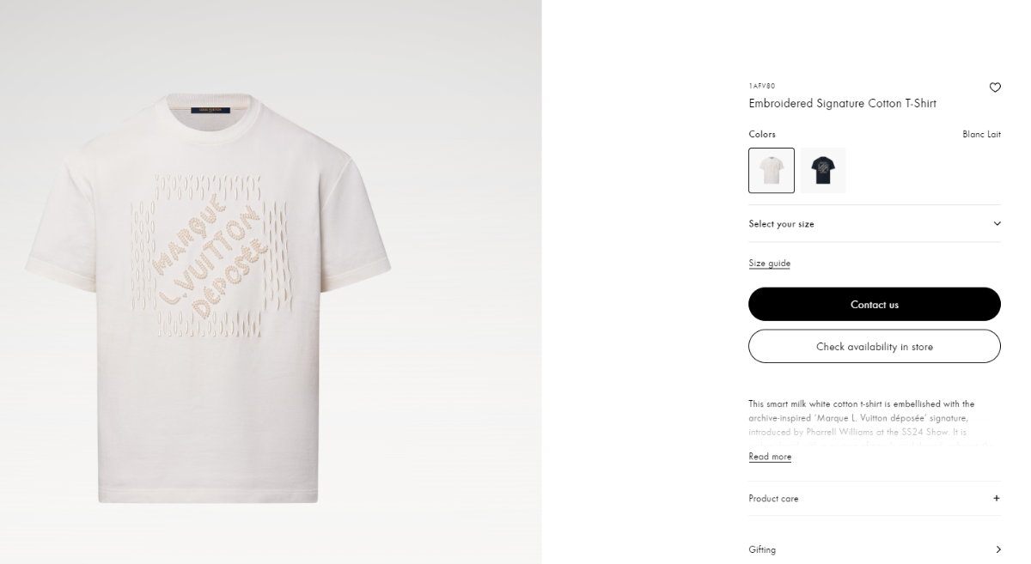The height and width of the screenshot is (564, 1031).
Task: Choose the navy T-shirt color swatch
Action: point(823,170)
